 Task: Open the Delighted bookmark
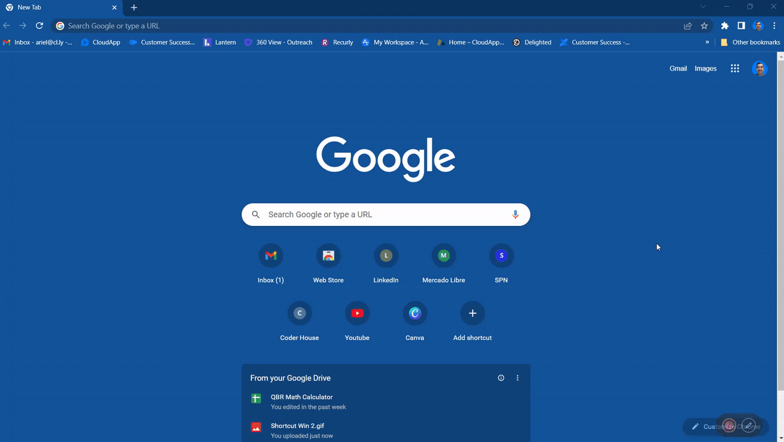coord(532,42)
